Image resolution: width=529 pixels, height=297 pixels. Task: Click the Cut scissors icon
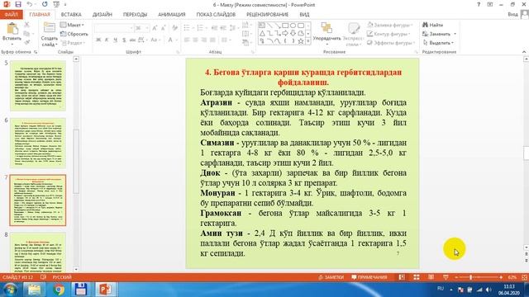26,25
